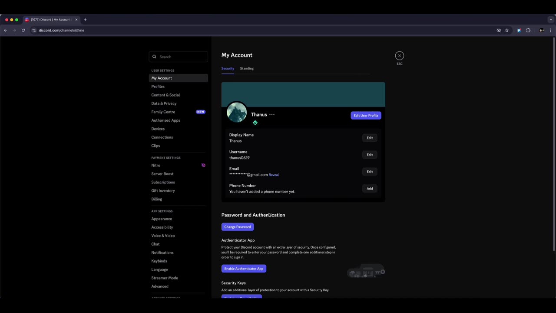Open the Chrome three-dot menu

coord(550,30)
